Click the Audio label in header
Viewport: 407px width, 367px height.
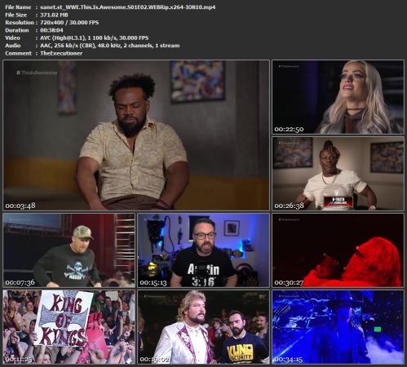click(13, 46)
